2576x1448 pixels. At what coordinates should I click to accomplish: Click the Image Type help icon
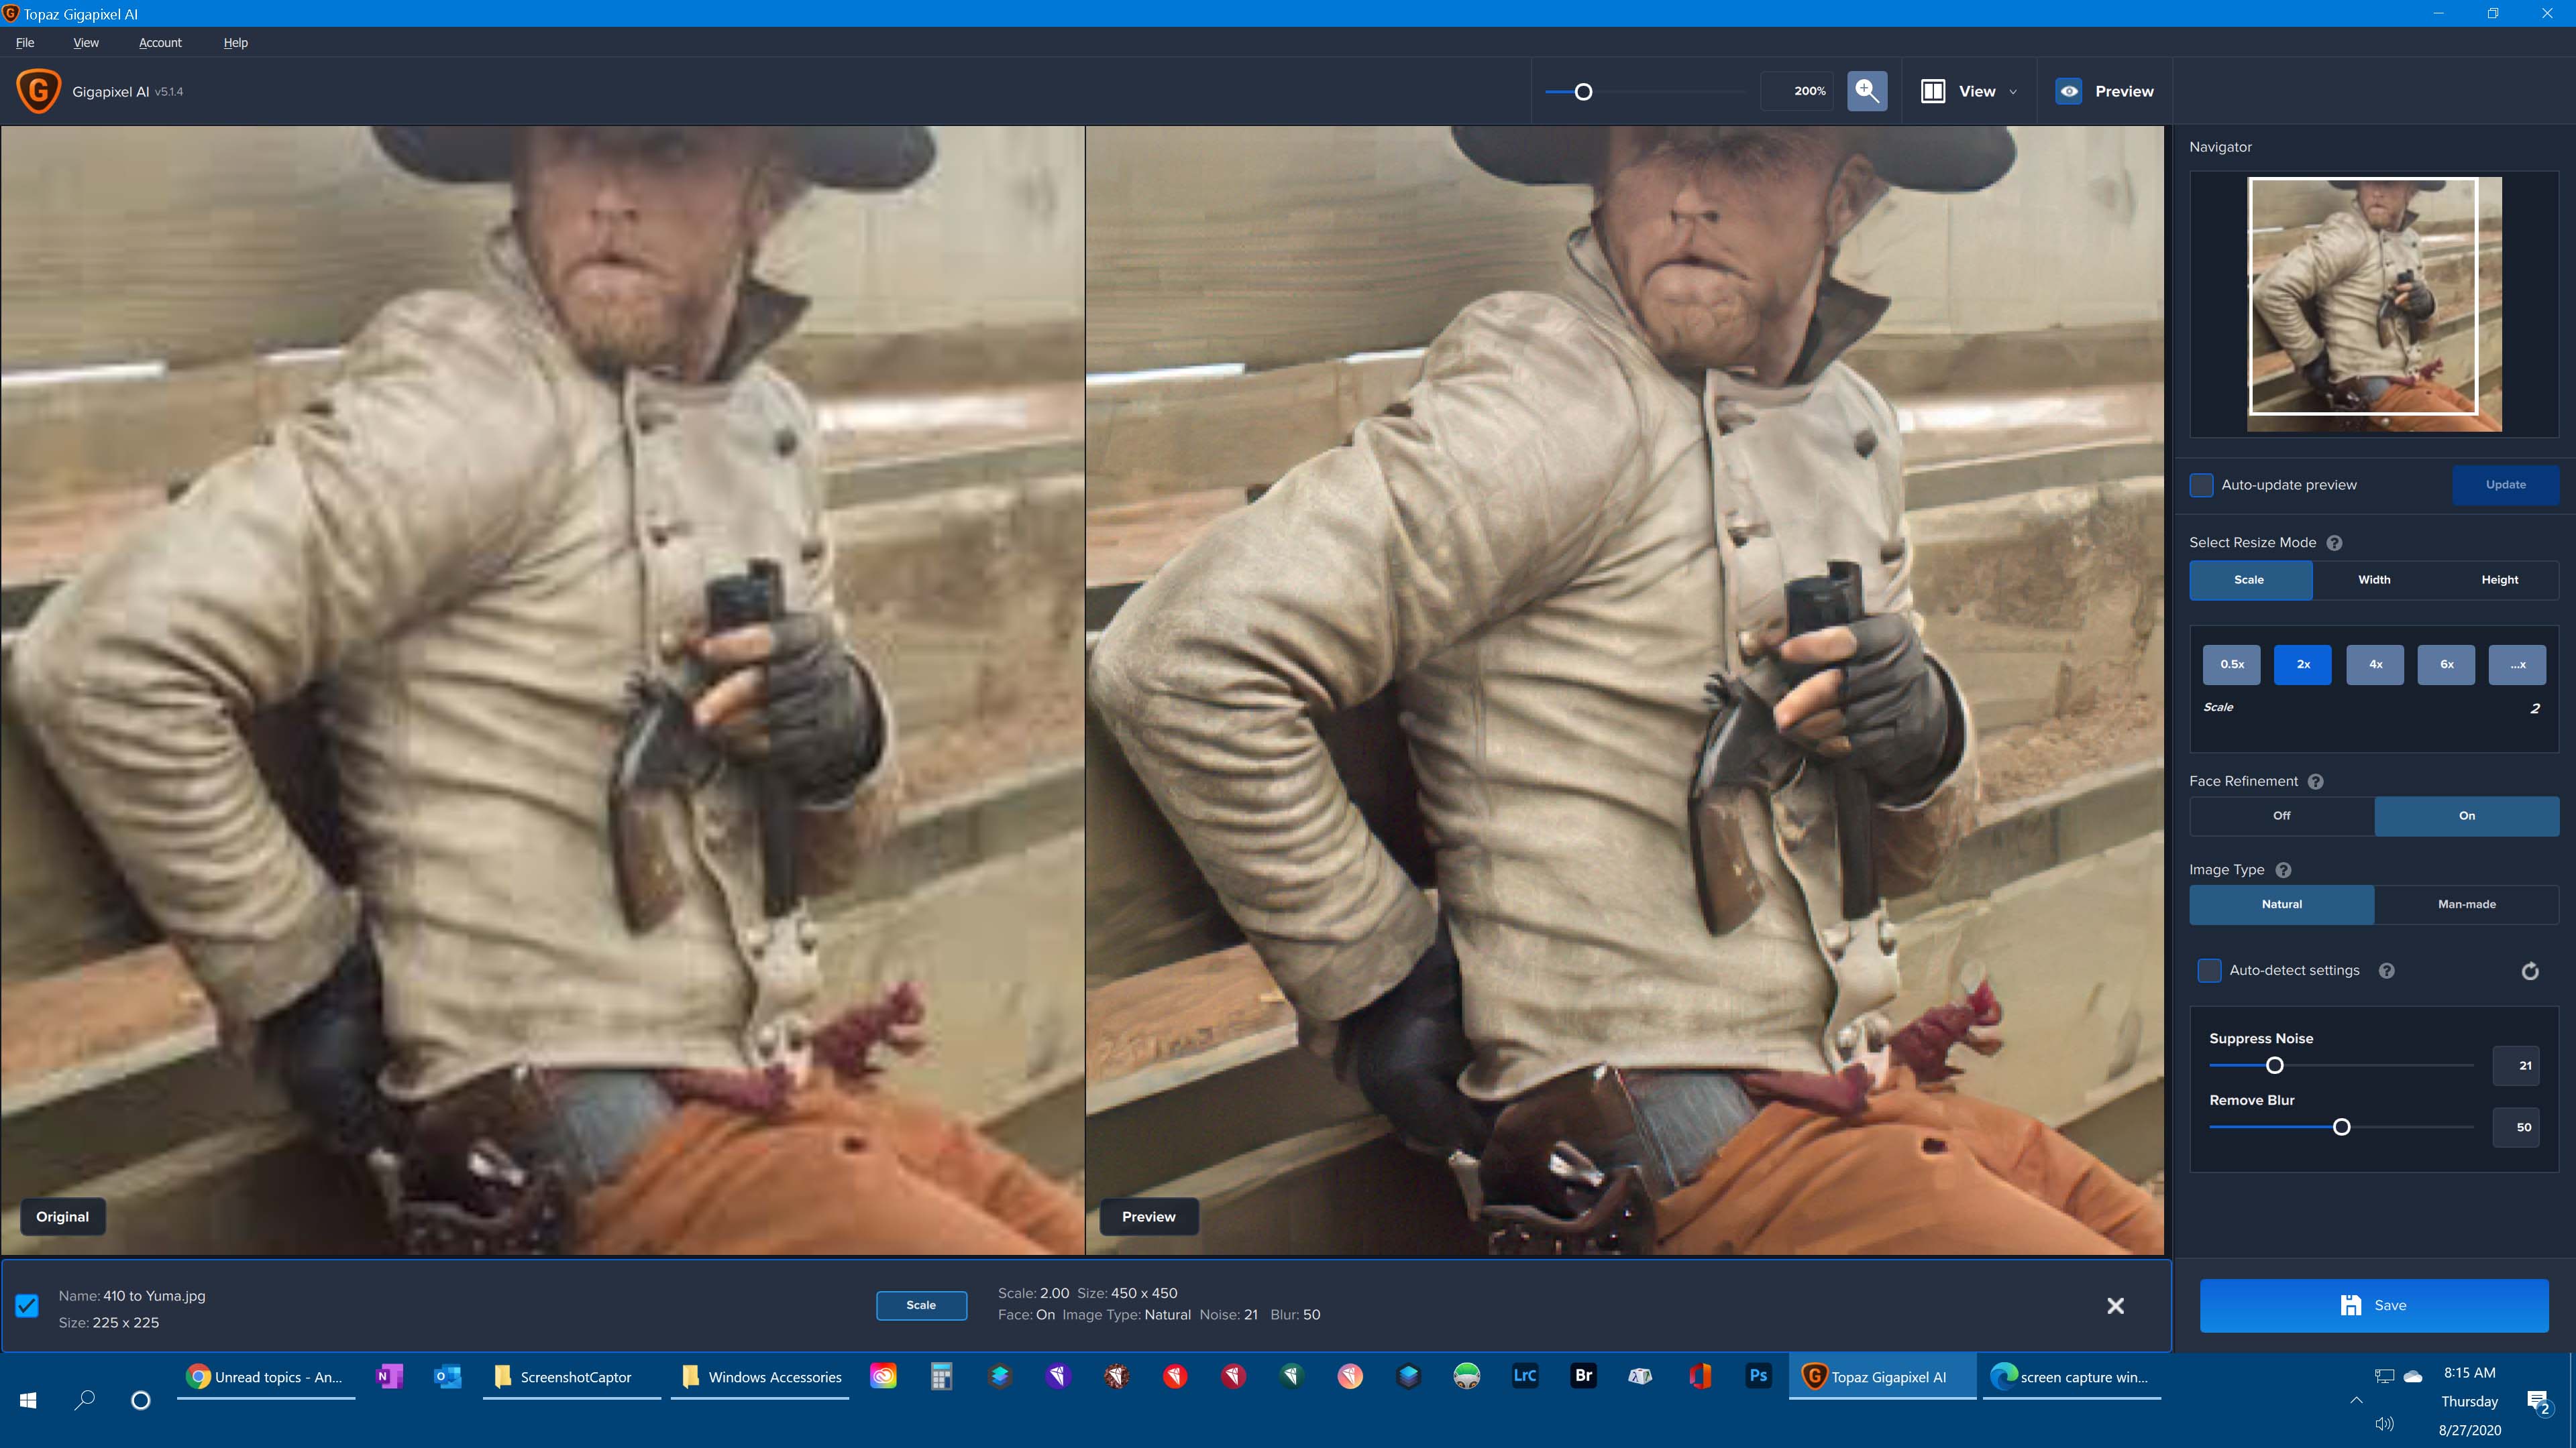2283,870
